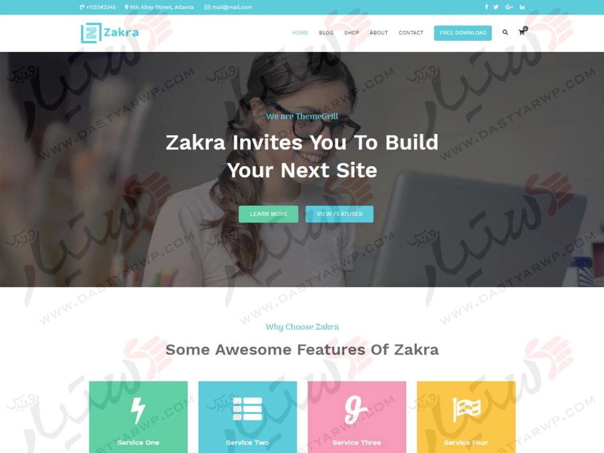This screenshot has height=453, width=604.
Task: Click the Free Download button
Action: (x=463, y=33)
